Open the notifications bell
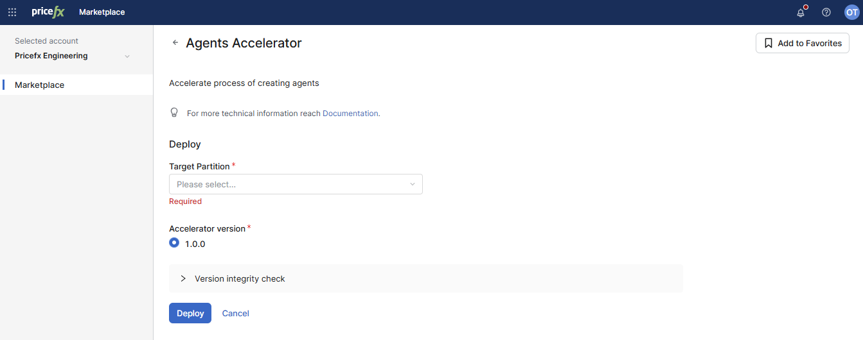This screenshot has width=863, height=340. click(x=801, y=12)
